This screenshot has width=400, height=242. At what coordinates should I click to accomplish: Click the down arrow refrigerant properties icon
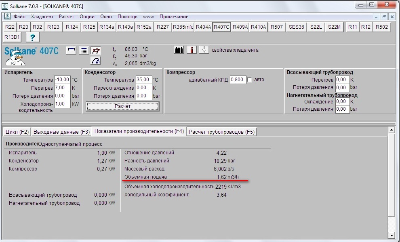(204, 50)
